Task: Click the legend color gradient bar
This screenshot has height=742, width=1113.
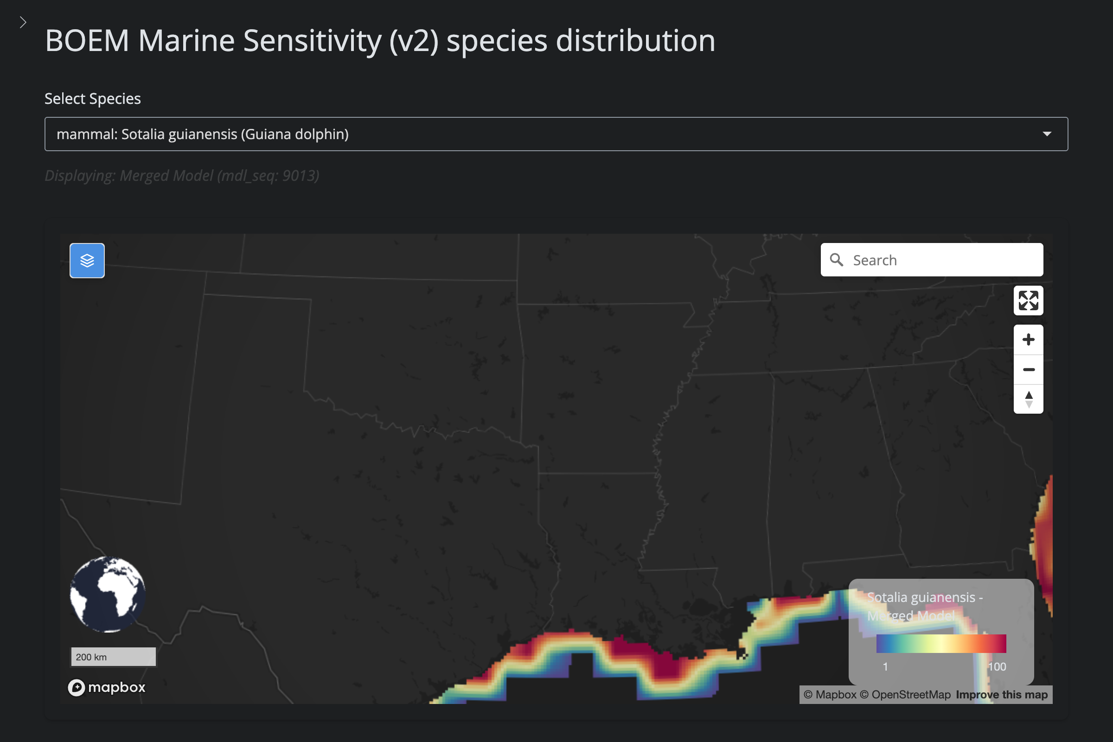Action: pyautogui.click(x=941, y=644)
